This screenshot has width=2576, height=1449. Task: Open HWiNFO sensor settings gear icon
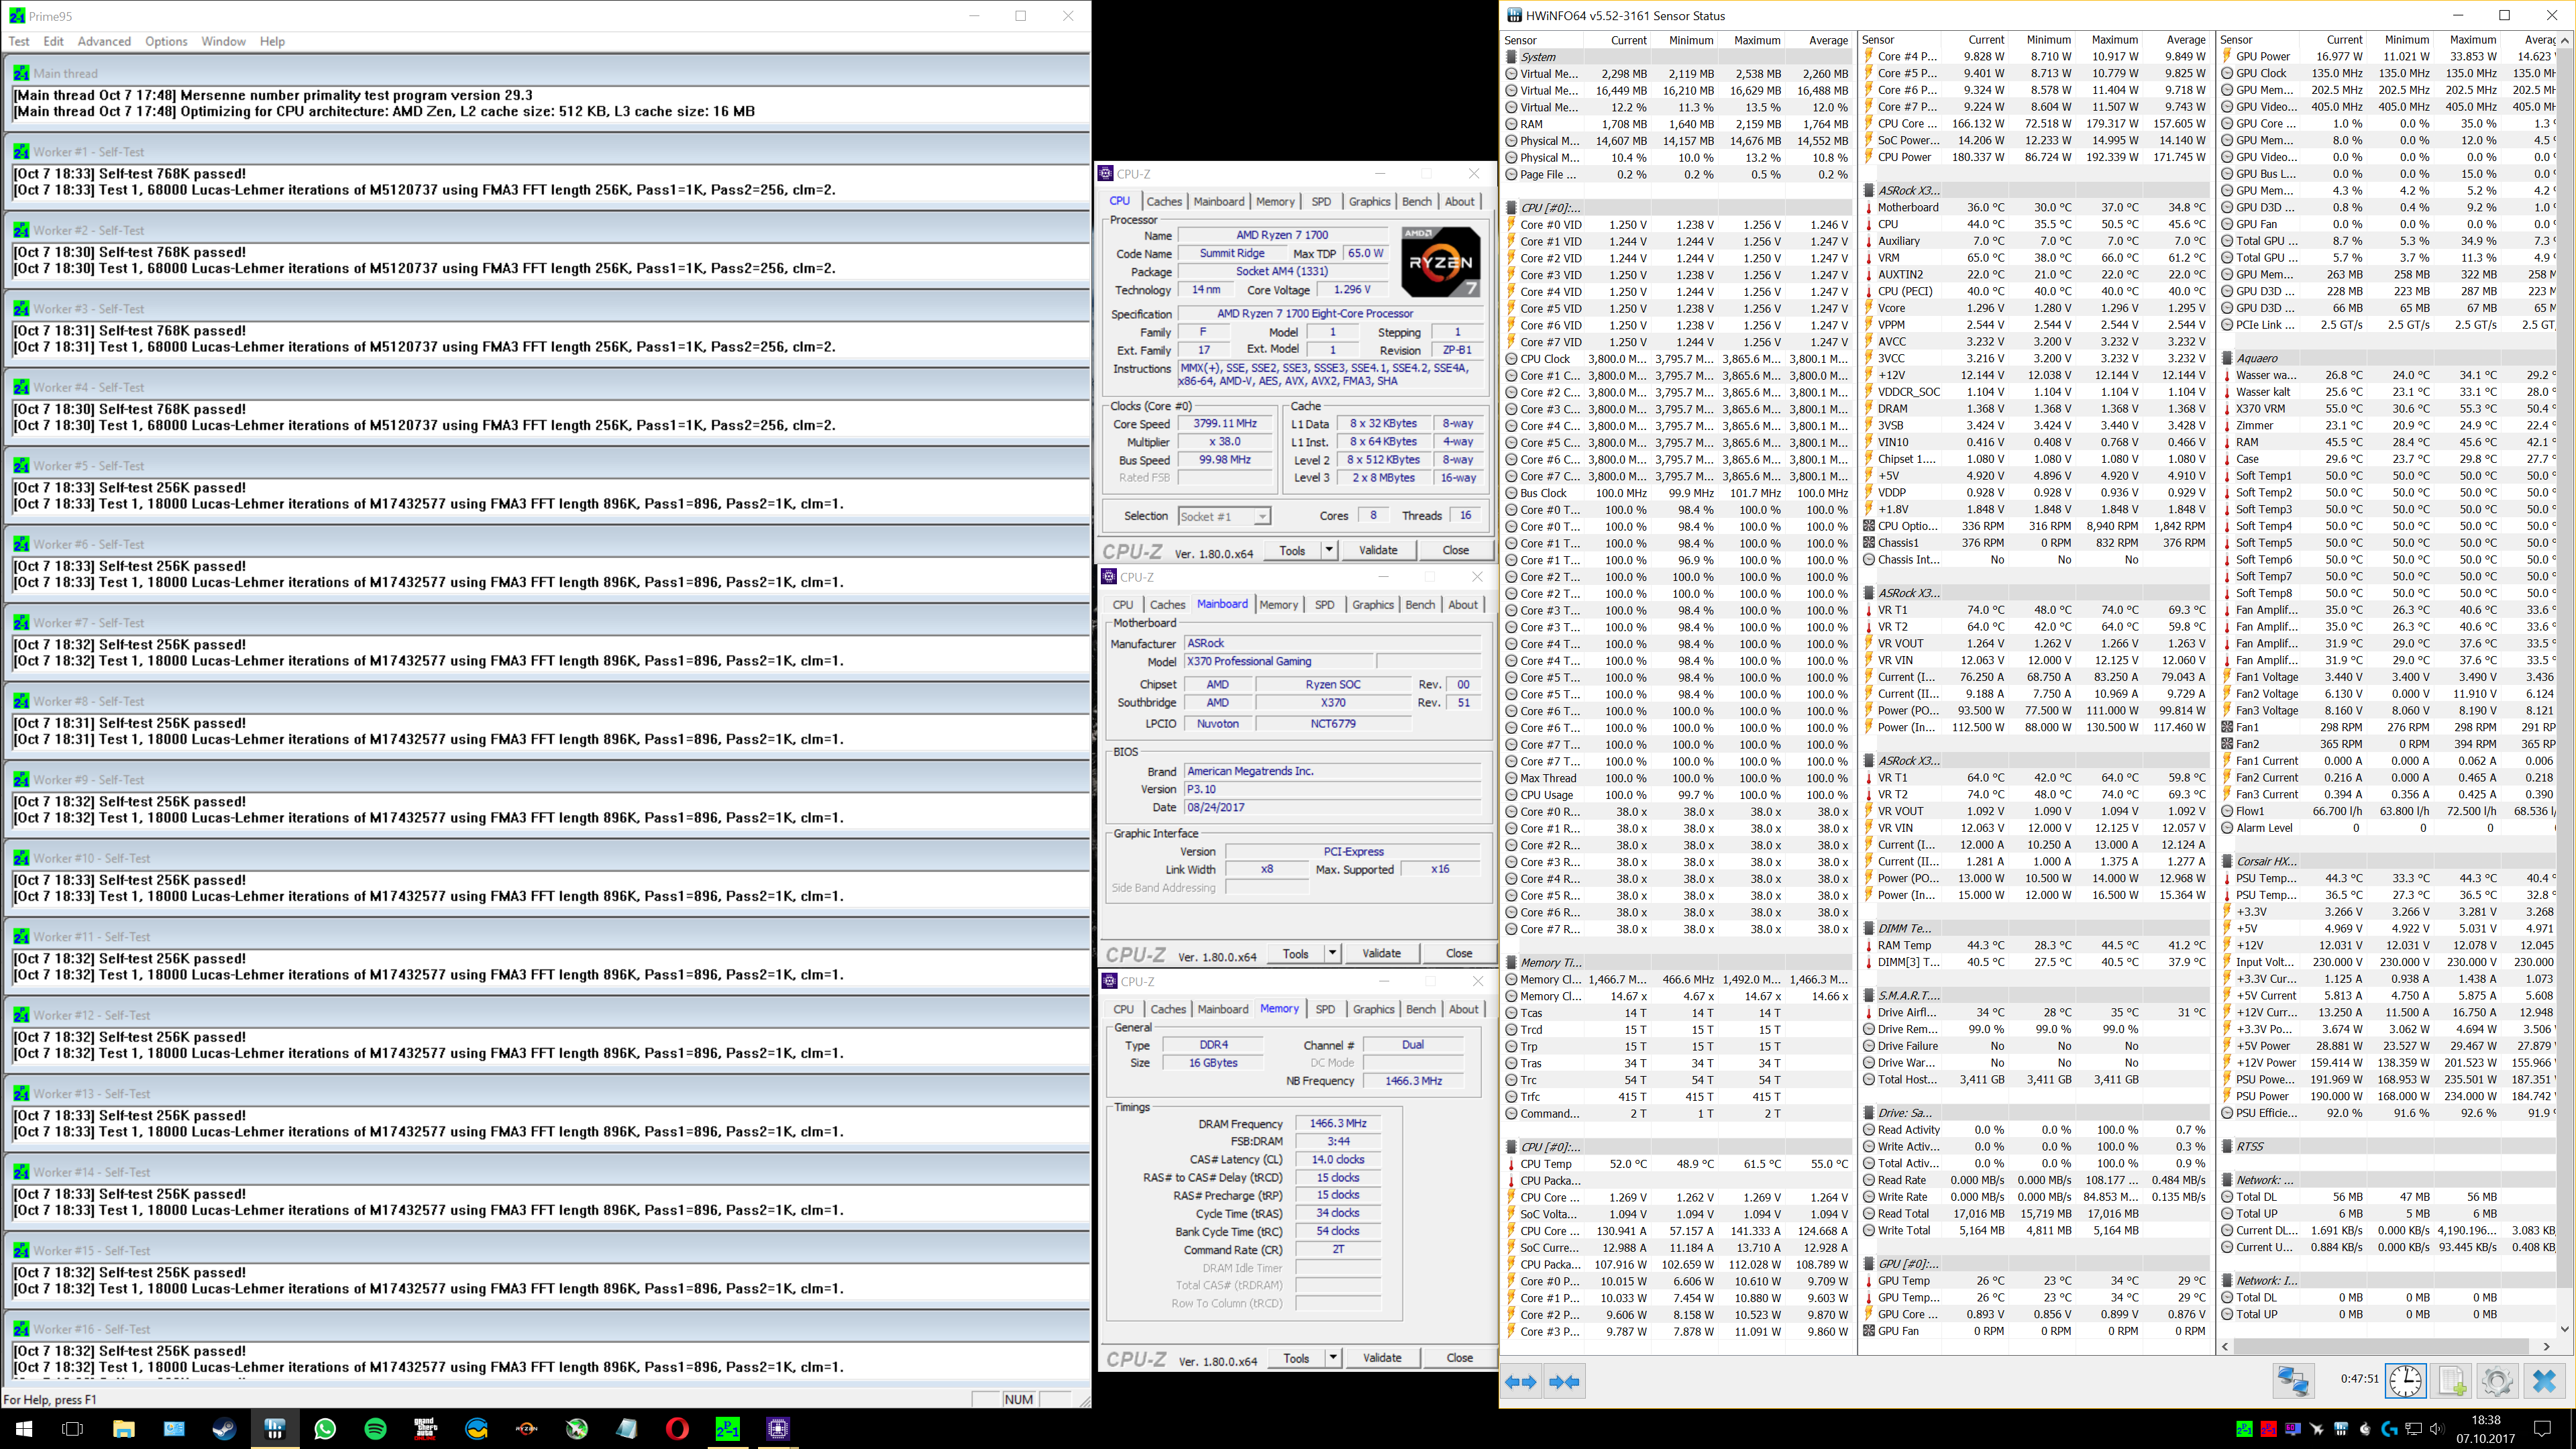[x=2497, y=1381]
